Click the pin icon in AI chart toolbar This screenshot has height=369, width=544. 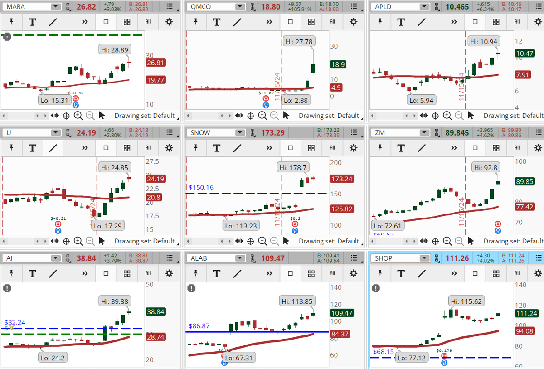click(11, 273)
